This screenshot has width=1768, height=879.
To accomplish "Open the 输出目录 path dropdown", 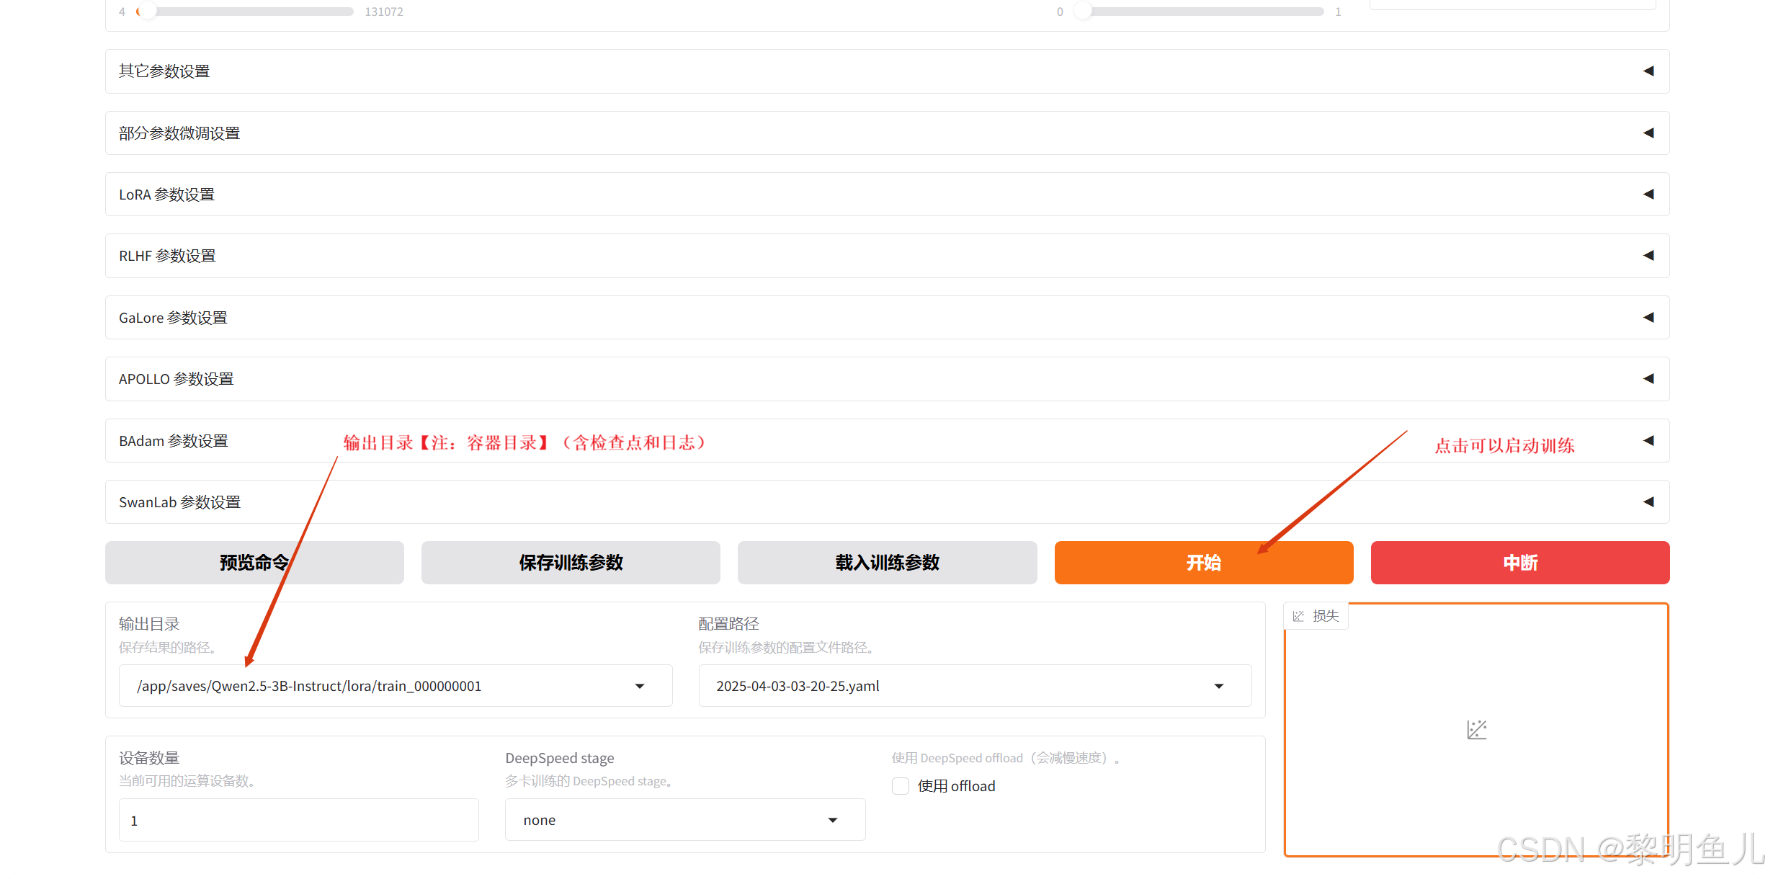I will [x=639, y=686].
